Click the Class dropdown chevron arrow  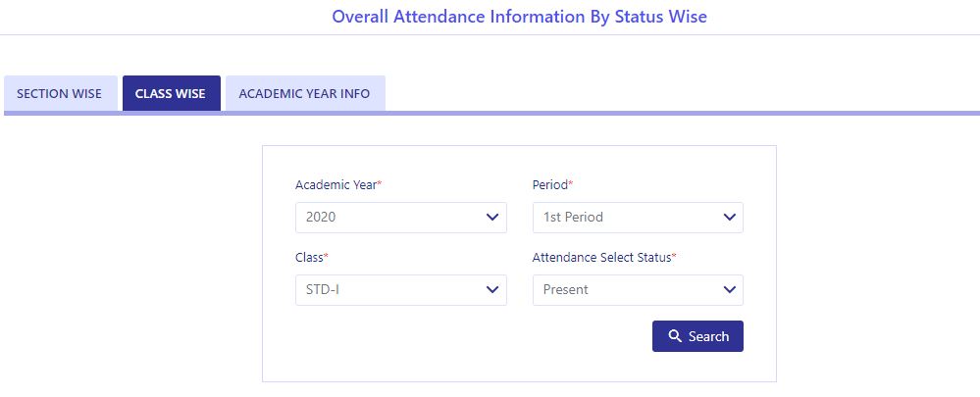(492, 290)
